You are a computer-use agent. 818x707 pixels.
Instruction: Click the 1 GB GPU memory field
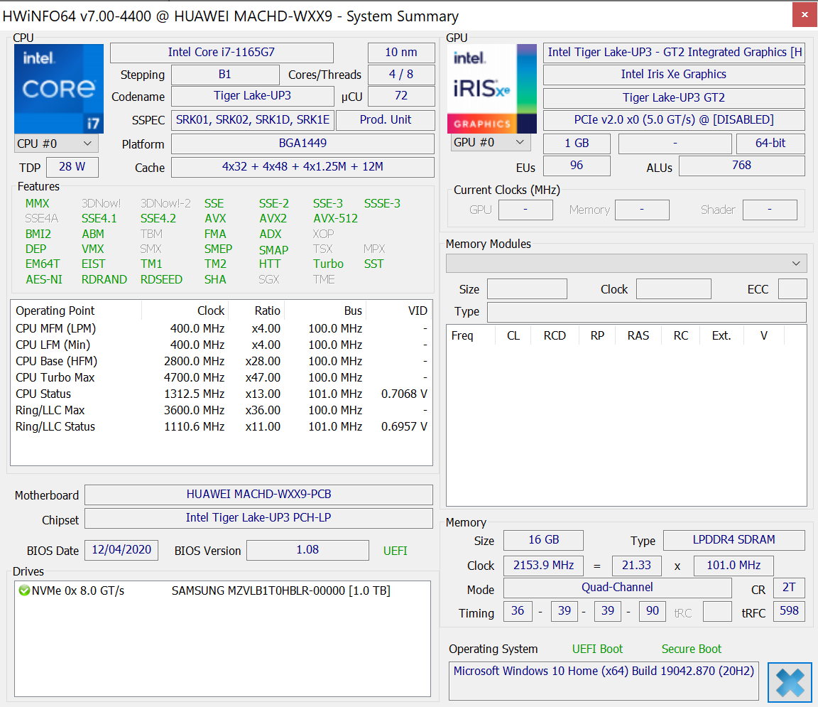click(x=577, y=143)
